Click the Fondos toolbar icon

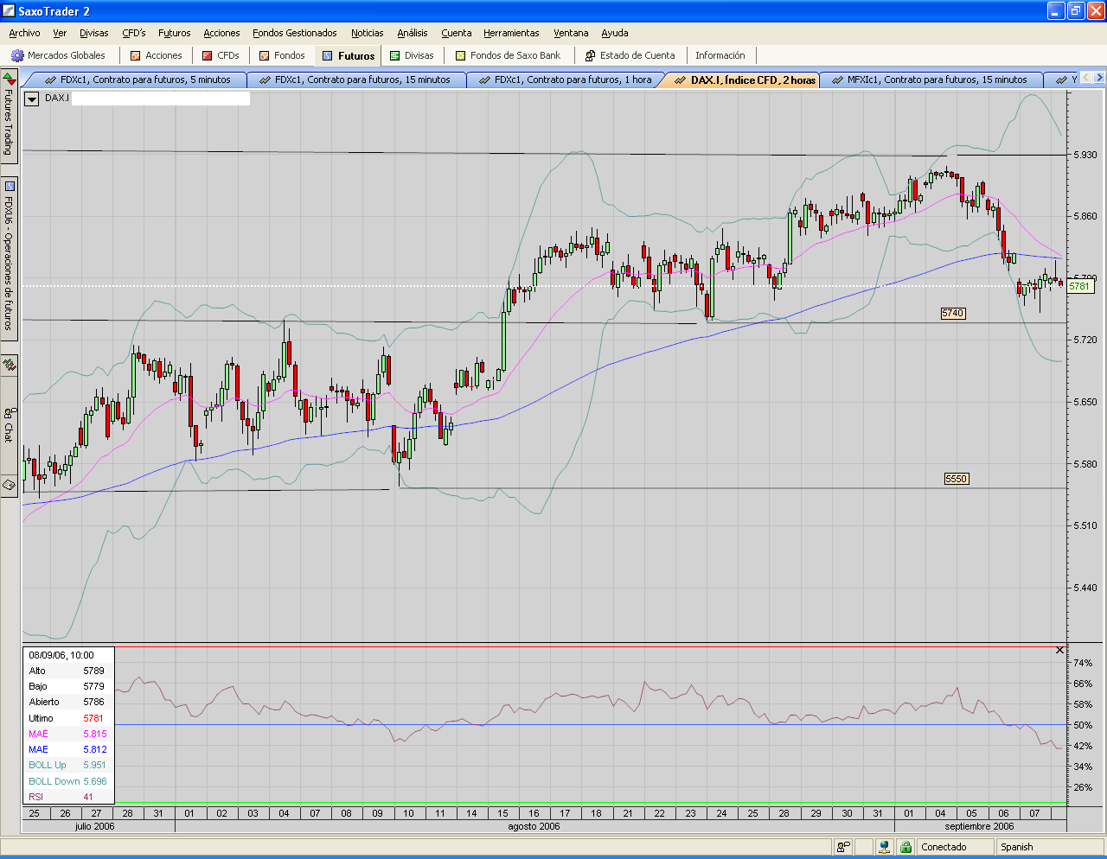[265, 55]
